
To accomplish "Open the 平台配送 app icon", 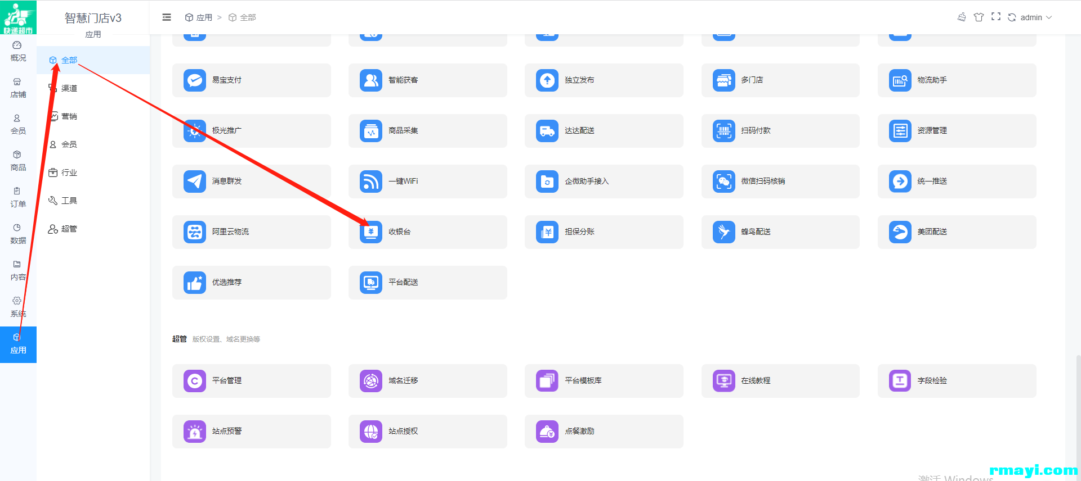I will 371,283.
